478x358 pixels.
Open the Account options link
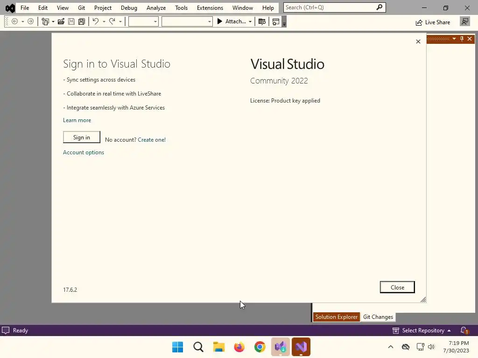tap(84, 152)
